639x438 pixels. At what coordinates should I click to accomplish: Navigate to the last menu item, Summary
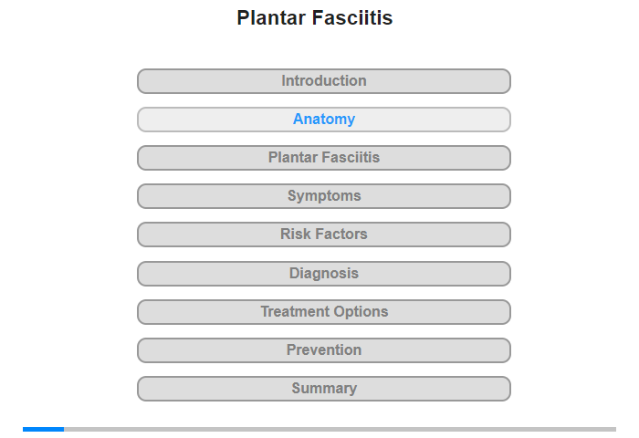pyautogui.click(x=323, y=389)
